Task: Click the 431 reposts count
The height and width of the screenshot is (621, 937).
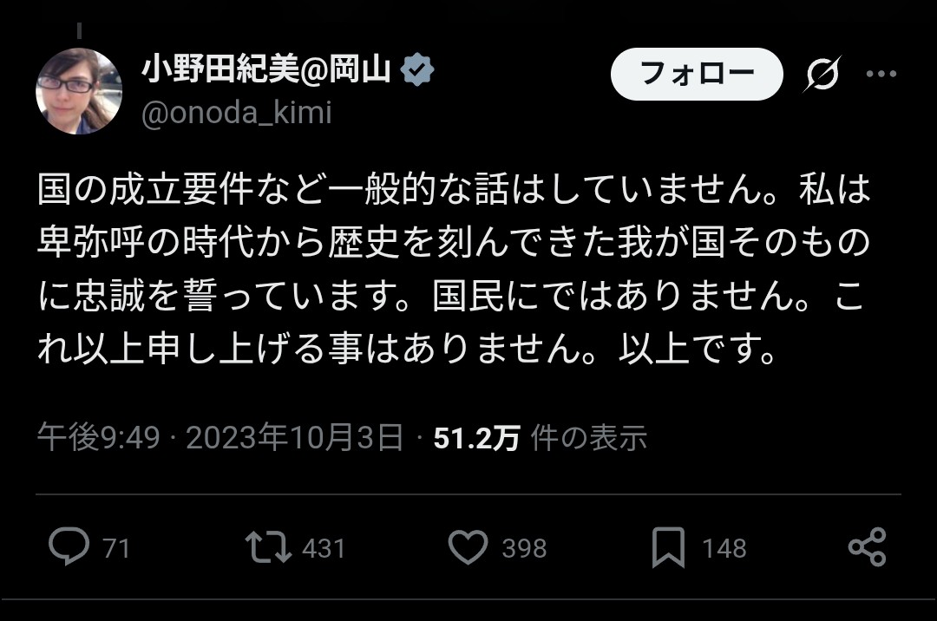Action: 324,548
